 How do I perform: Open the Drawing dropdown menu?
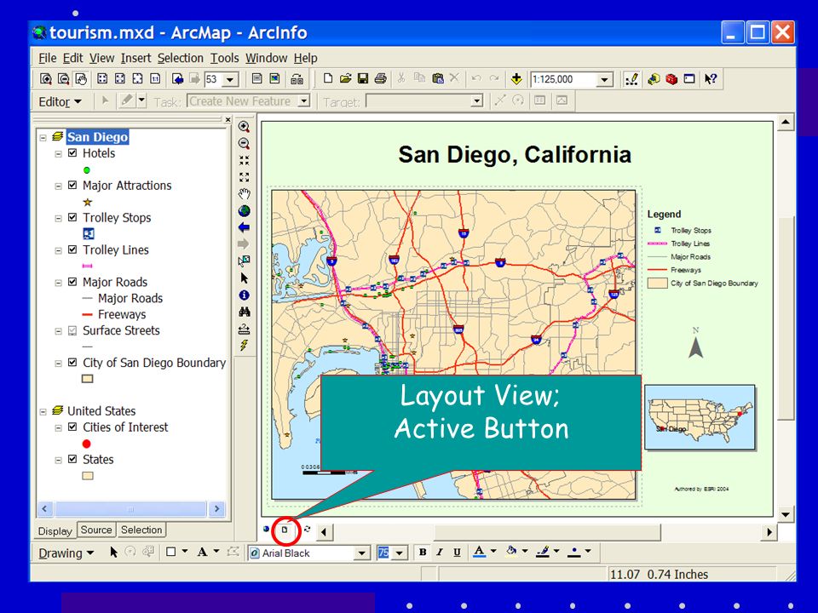(66, 553)
